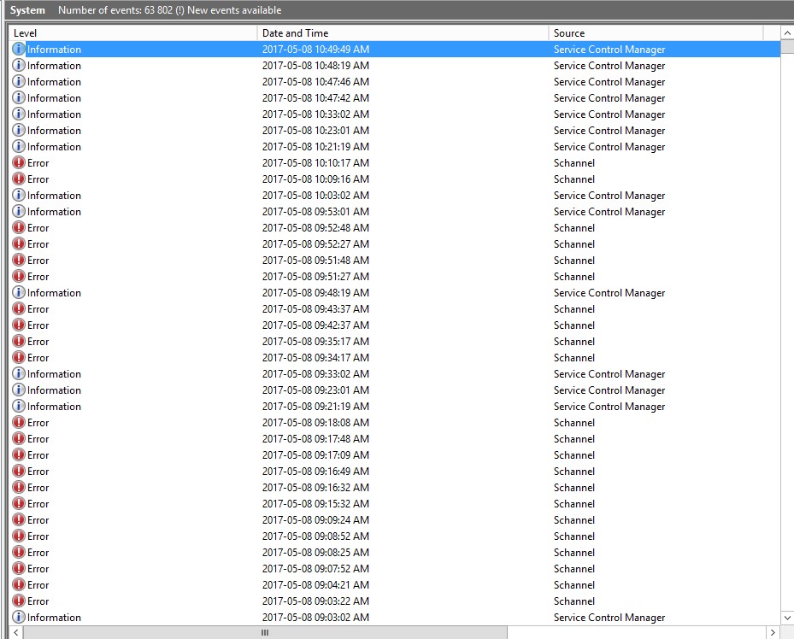Click the error icon at 10:09:16 AM
Screen dimensions: 794x639
click(x=19, y=179)
